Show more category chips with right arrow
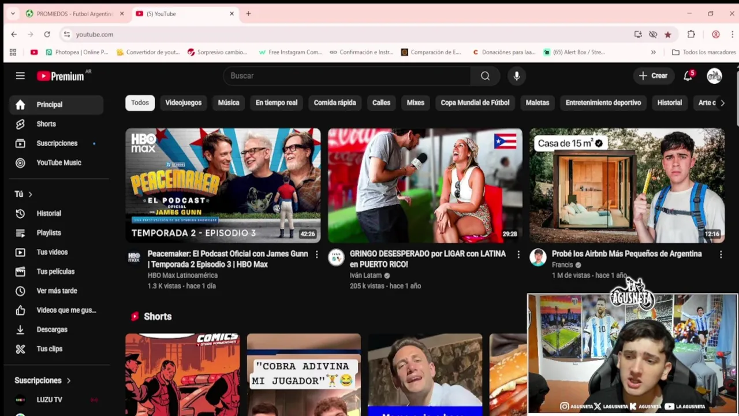The height and width of the screenshot is (416, 739). pyautogui.click(x=722, y=103)
